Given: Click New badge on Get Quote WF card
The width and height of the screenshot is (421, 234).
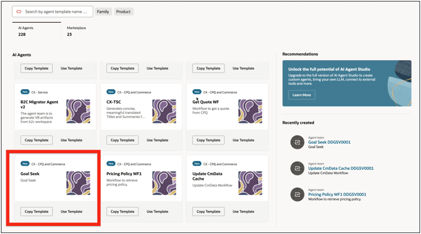Looking at the screenshot, I should (x=197, y=92).
